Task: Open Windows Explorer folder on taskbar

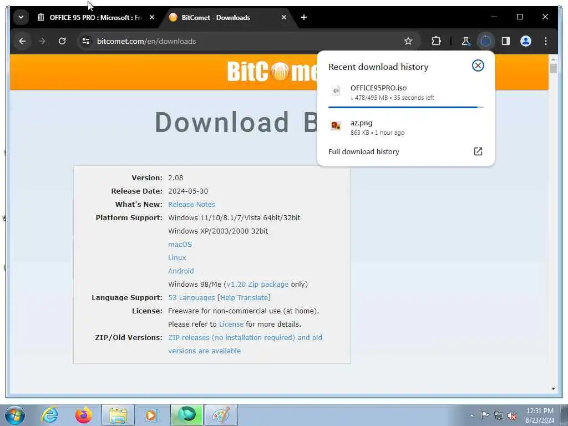Action: (118, 415)
